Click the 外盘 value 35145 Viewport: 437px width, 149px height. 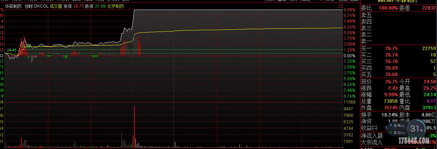point(390,108)
